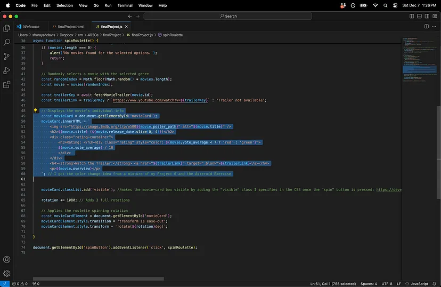This screenshot has width=441, height=287.
Task: Select JavaScript language mode in status bar
Action: click(419, 284)
